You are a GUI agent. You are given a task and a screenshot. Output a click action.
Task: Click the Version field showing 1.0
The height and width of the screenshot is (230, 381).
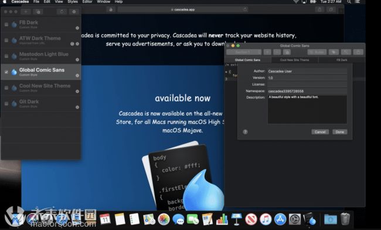(x=307, y=78)
